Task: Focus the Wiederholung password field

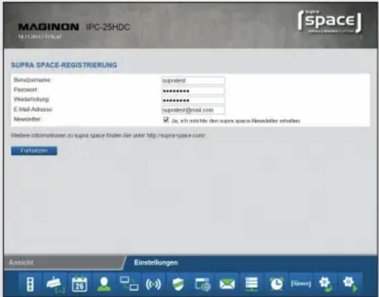Action: [x=193, y=100]
